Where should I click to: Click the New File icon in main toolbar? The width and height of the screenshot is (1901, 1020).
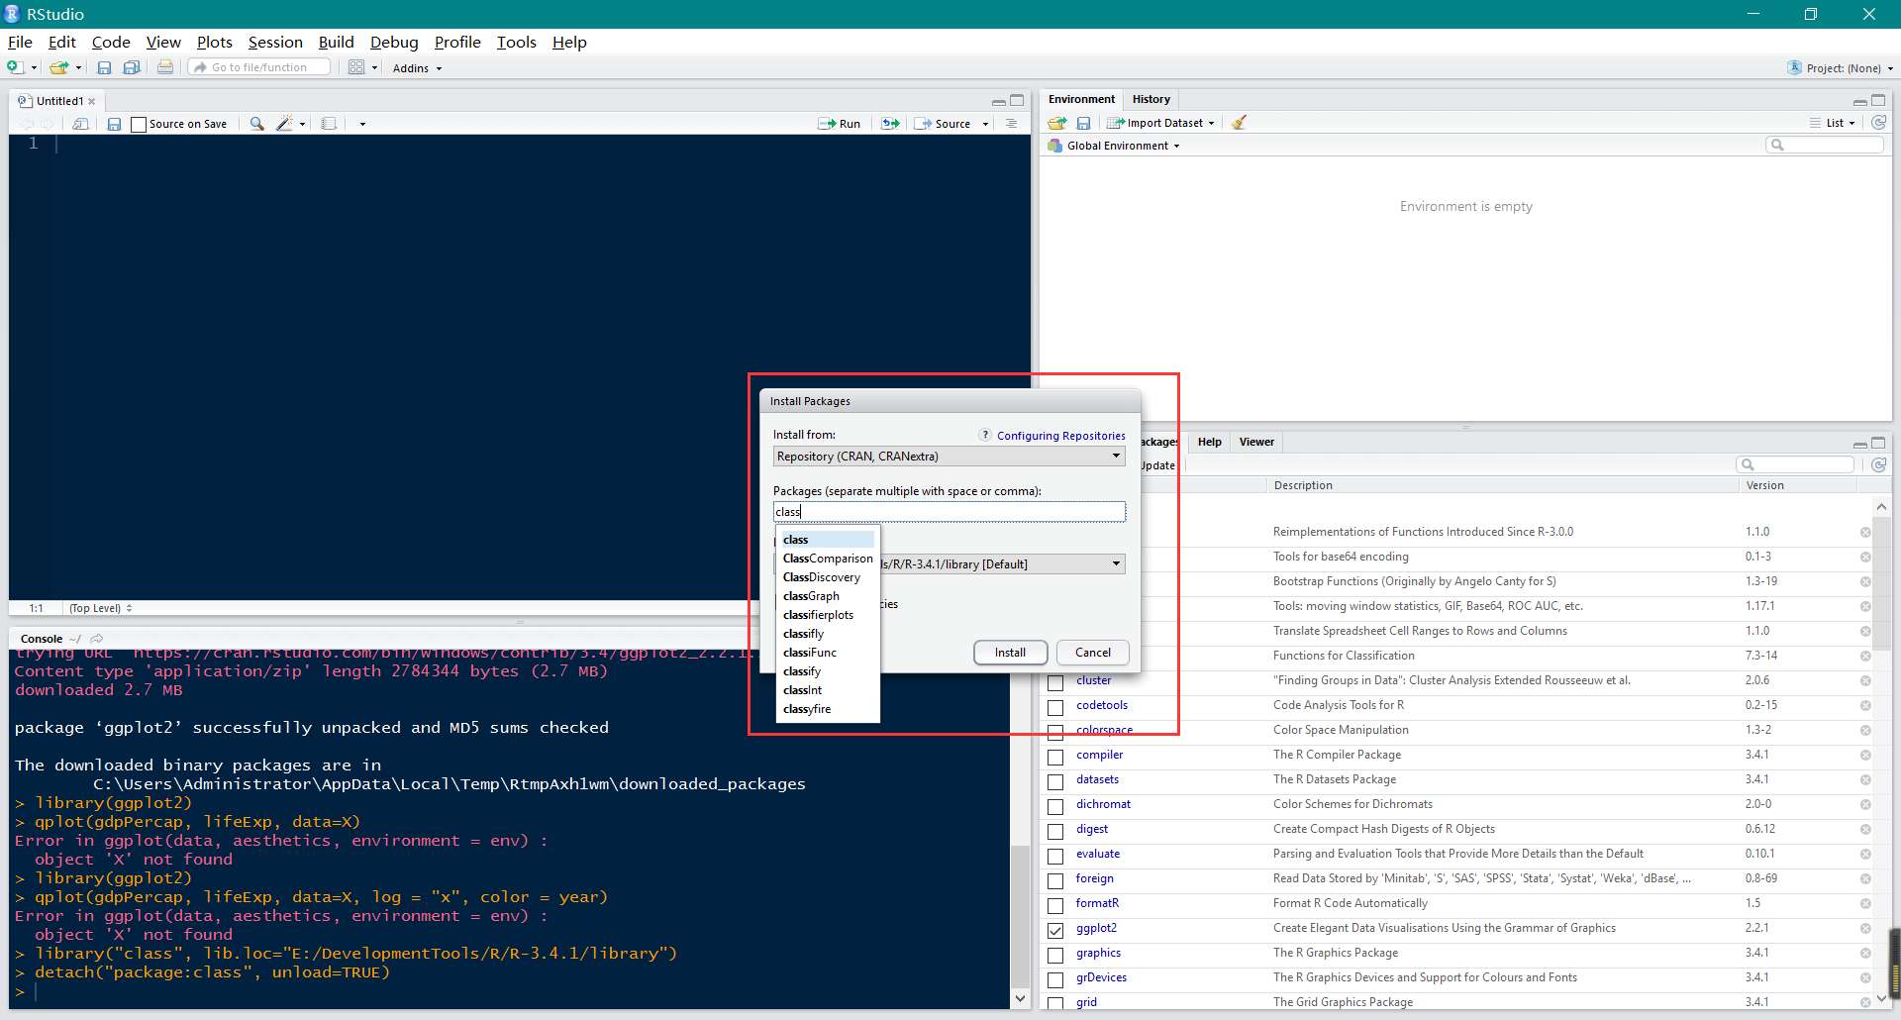pyautogui.click(x=15, y=67)
